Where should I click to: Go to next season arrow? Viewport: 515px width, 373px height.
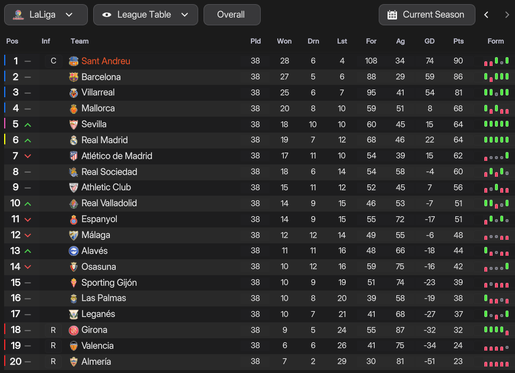[507, 15]
